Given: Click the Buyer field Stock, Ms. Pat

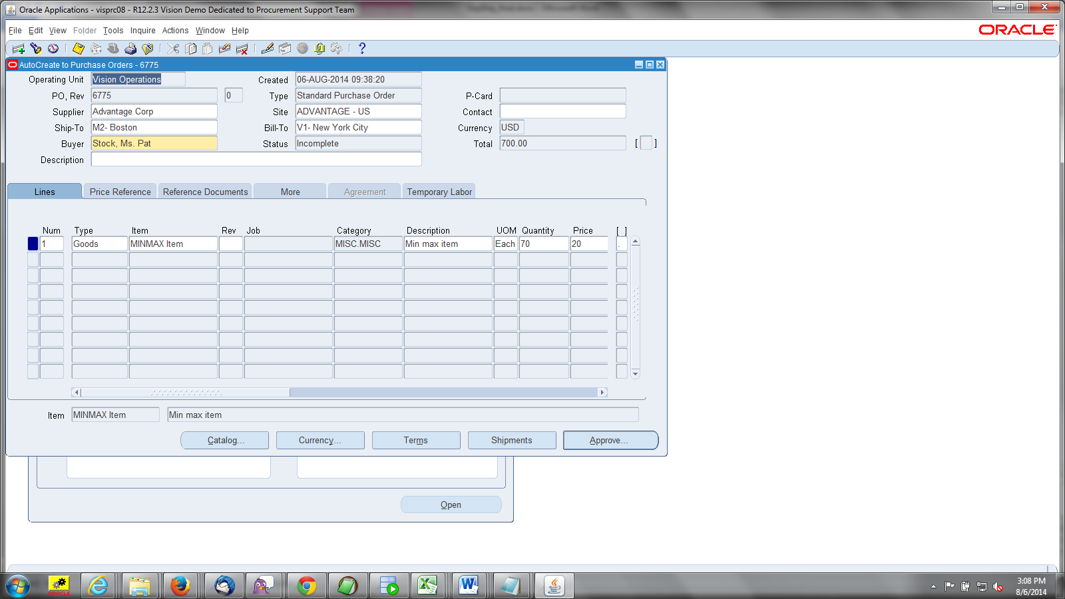Looking at the screenshot, I should 154,144.
